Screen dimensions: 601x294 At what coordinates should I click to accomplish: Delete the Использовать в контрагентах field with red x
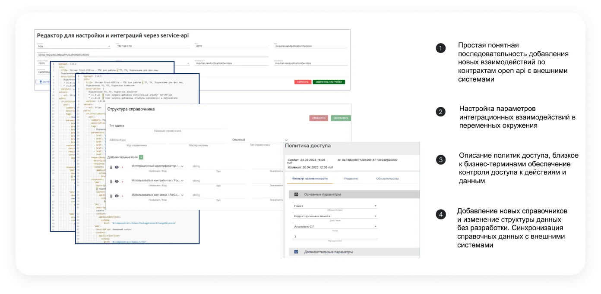122,181
